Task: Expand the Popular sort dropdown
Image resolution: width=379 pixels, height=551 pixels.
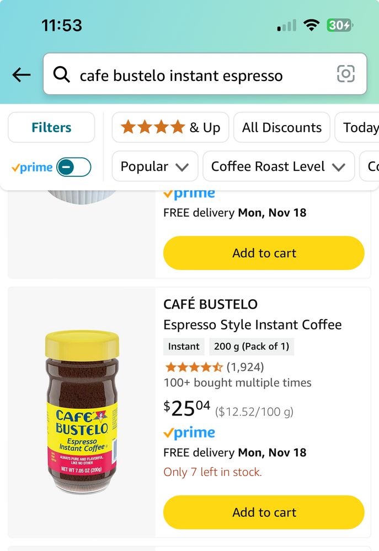Action: pos(154,166)
